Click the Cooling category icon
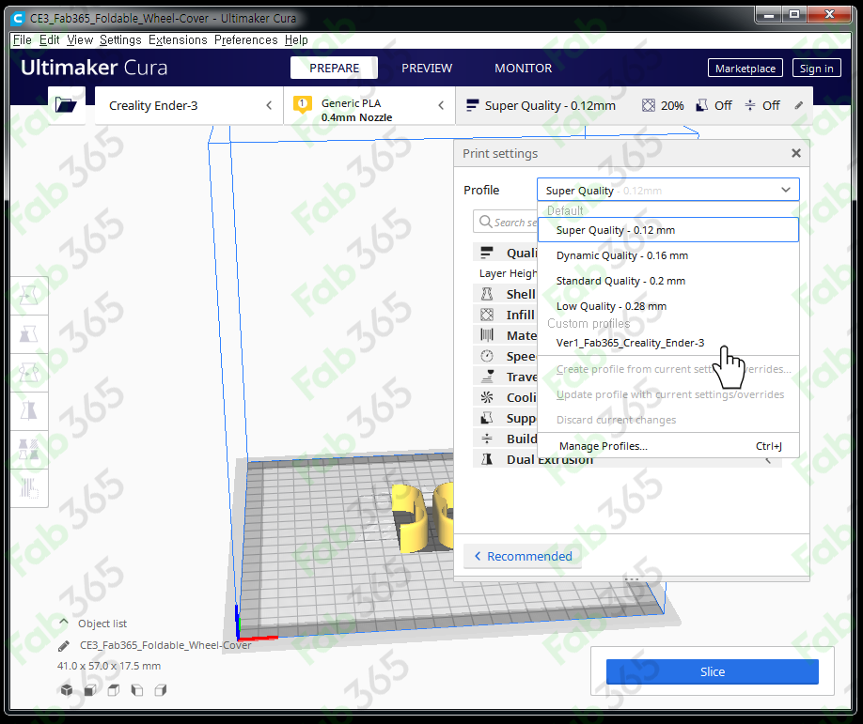 [487, 397]
